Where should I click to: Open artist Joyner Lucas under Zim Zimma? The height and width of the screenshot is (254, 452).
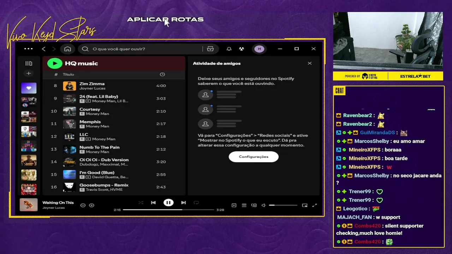point(93,88)
